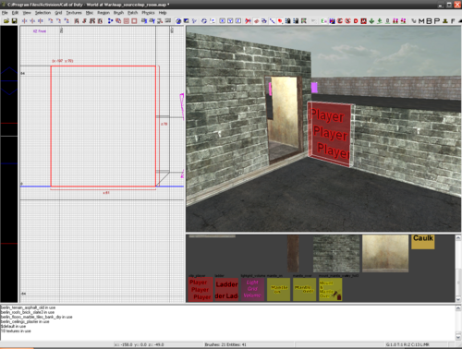Click the red Player clip brush in 3D view
The width and height of the screenshot is (462, 349).
click(x=330, y=134)
